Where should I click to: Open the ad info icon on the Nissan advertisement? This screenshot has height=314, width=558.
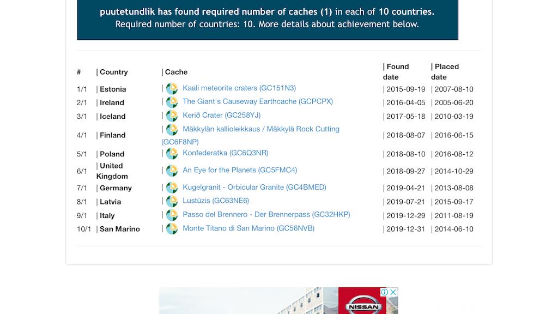coord(384,292)
